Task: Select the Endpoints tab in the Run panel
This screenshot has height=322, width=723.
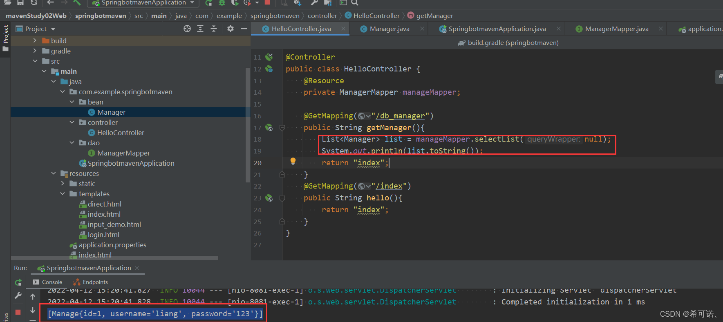Action: [x=90, y=282]
